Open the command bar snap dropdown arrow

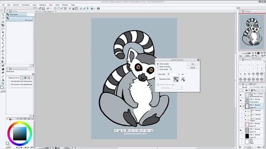click(94, 8)
